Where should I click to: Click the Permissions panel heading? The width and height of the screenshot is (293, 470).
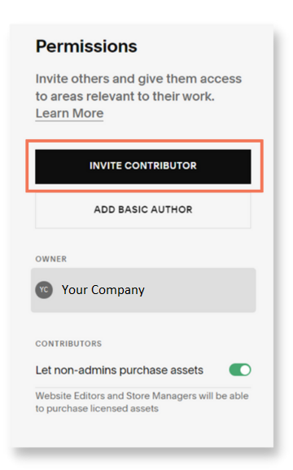pyautogui.click(x=86, y=46)
